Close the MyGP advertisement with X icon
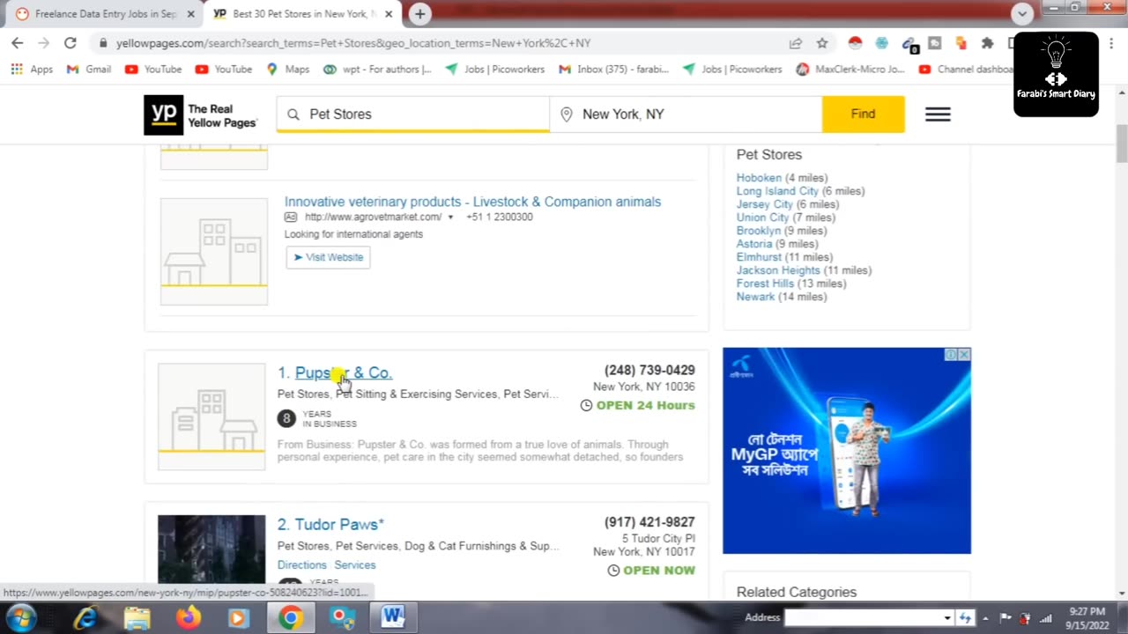Viewport: 1128px width, 634px height. (x=964, y=354)
